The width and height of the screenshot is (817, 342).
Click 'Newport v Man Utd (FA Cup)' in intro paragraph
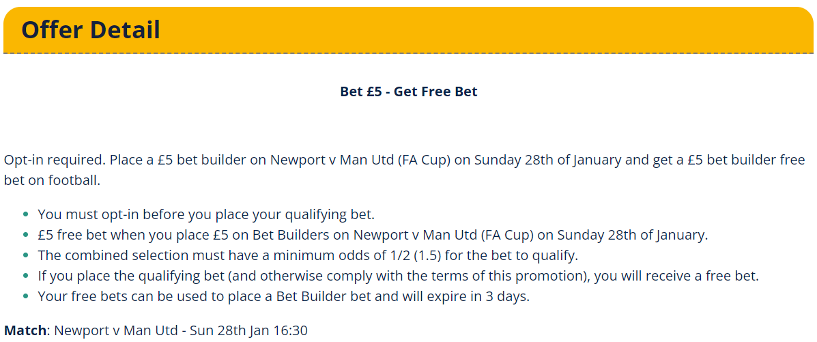pos(360,160)
